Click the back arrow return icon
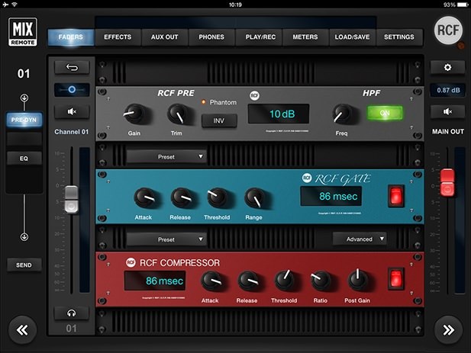The image size is (471, 353). click(72, 67)
